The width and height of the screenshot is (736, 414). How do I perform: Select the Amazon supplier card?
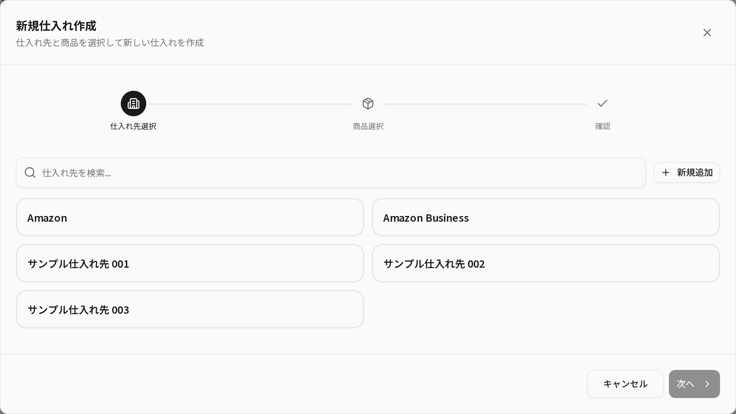pos(190,217)
